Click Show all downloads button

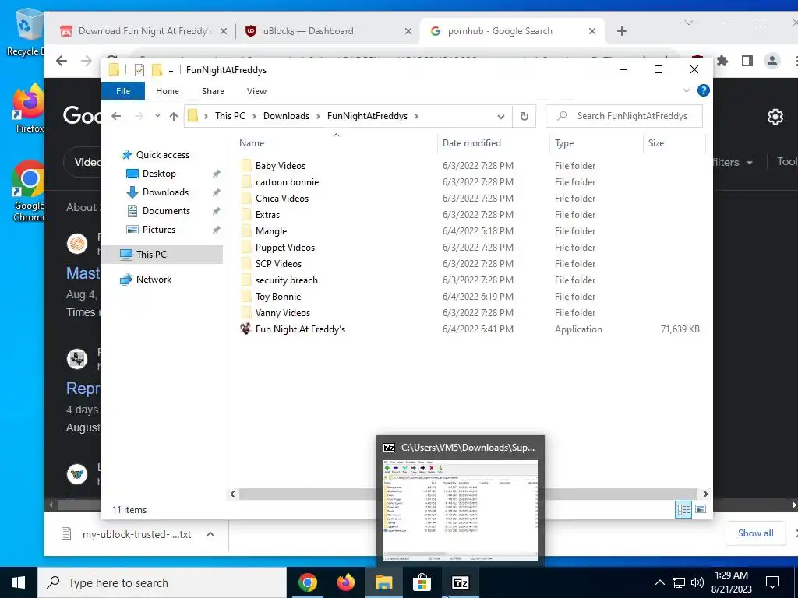[756, 533]
